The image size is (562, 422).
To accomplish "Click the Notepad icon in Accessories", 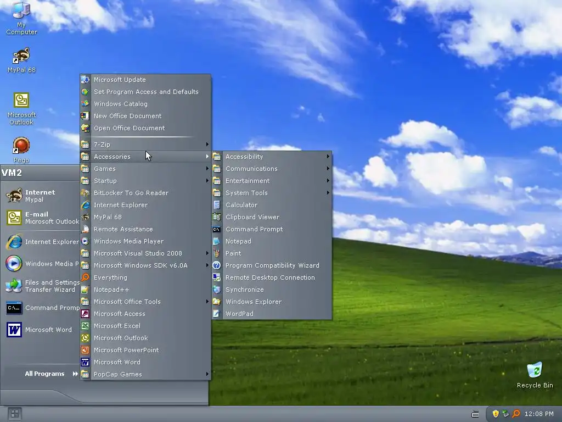I will coord(216,242).
